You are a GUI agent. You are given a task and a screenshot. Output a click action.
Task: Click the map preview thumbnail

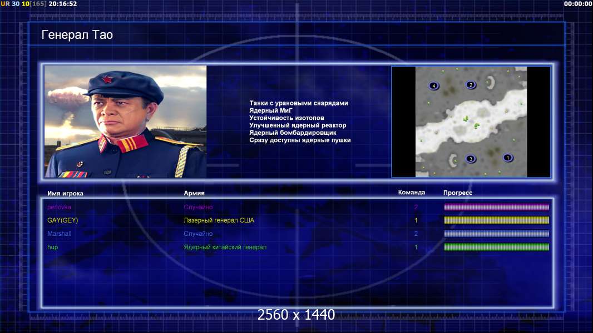coord(471,122)
